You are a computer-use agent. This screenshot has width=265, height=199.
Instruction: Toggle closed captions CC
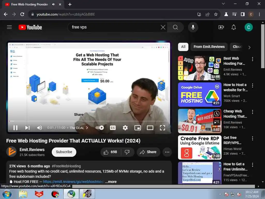[113, 128]
